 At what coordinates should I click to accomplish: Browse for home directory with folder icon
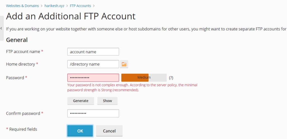tap(124, 64)
